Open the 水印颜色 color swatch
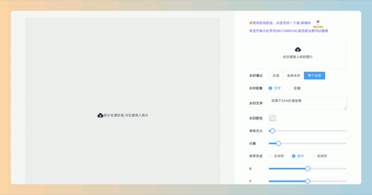 coord(272,118)
